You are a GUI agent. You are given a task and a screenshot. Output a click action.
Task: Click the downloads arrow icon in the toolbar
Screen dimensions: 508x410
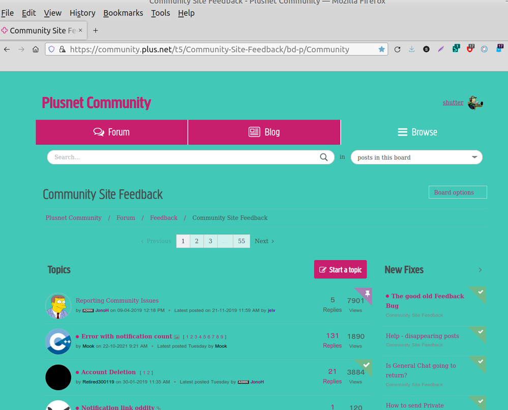click(x=411, y=49)
